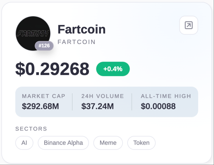Choose the Token sector tag
The height and width of the screenshot is (165, 214).
141,143
